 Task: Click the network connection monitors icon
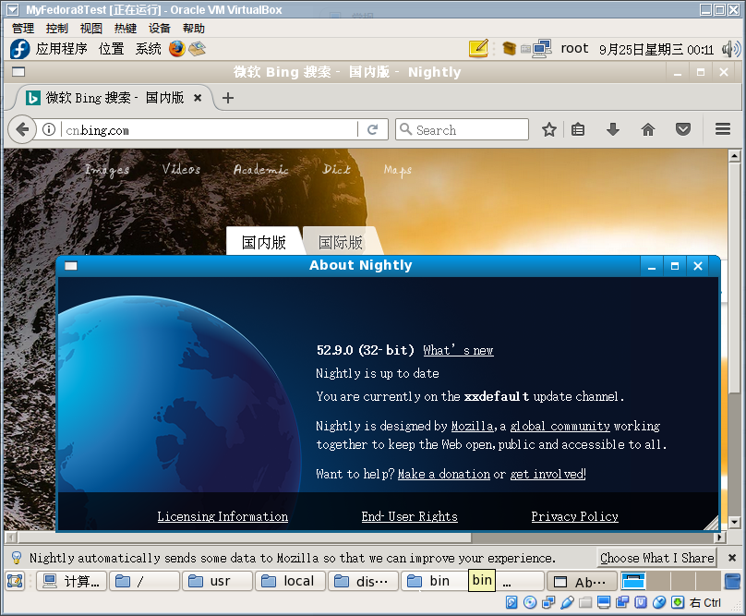click(542, 48)
